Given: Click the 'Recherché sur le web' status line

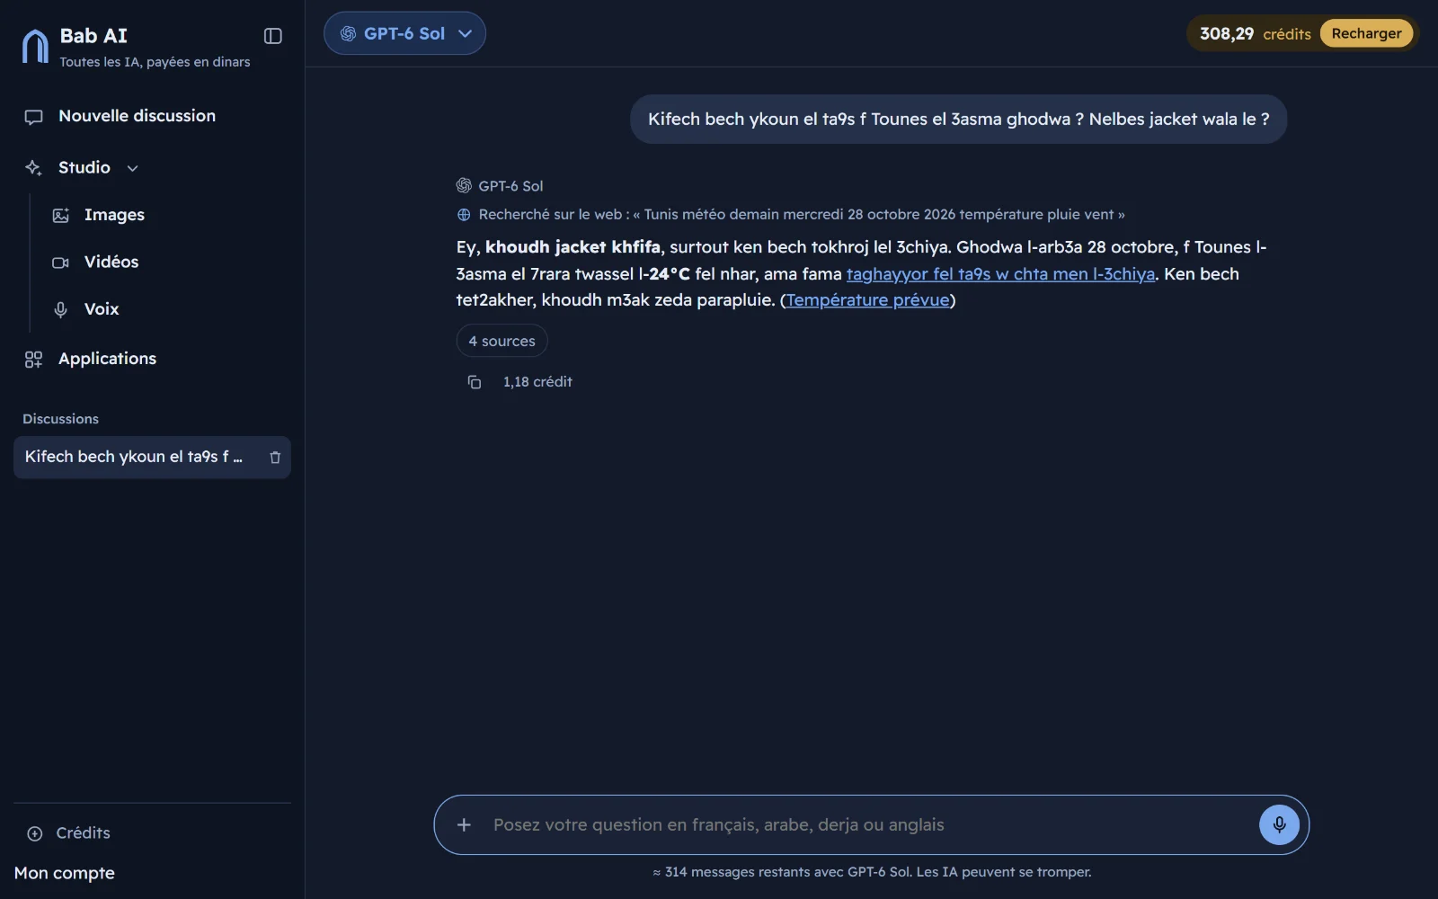Looking at the screenshot, I should coord(791,215).
